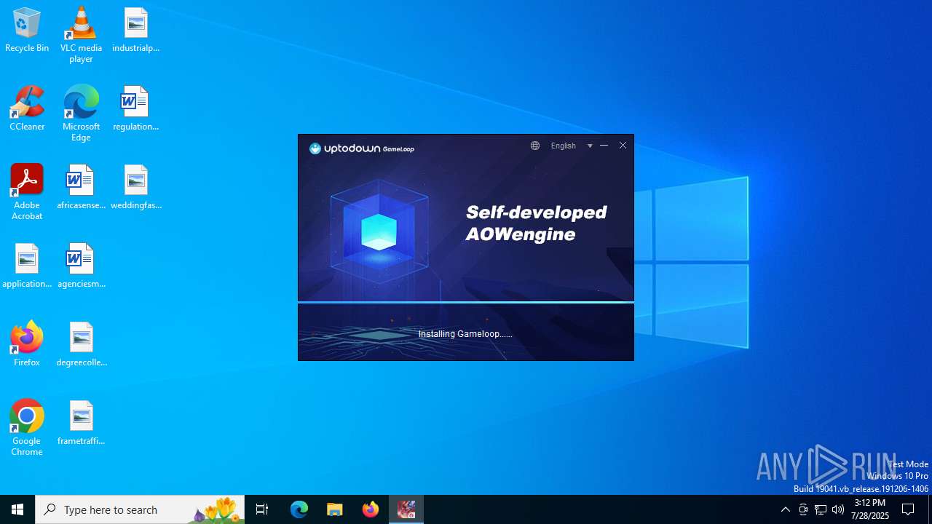Show hidden system tray icons
The image size is (932, 524).
(786, 509)
